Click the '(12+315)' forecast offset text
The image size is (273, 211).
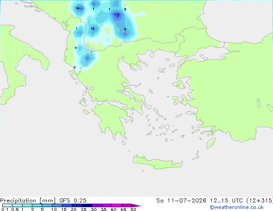(x=260, y=201)
